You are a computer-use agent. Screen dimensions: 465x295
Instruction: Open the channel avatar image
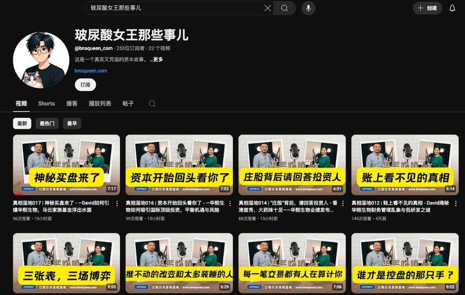coord(41,60)
